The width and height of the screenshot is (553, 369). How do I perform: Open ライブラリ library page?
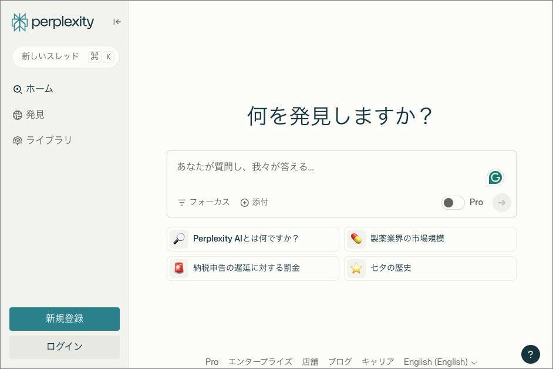pyautogui.click(x=42, y=140)
